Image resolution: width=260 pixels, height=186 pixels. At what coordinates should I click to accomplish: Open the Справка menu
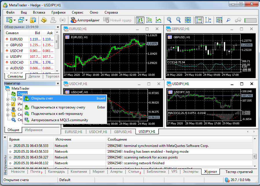111,12
